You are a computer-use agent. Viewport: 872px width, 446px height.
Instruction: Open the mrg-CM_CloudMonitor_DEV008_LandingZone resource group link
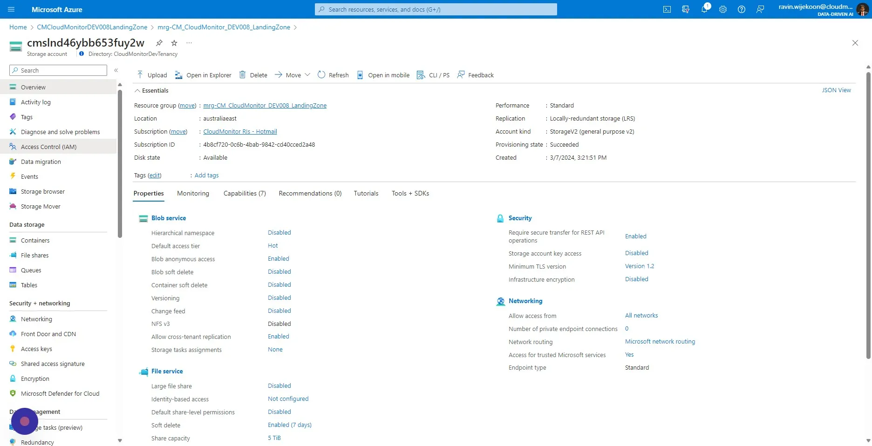tap(265, 106)
